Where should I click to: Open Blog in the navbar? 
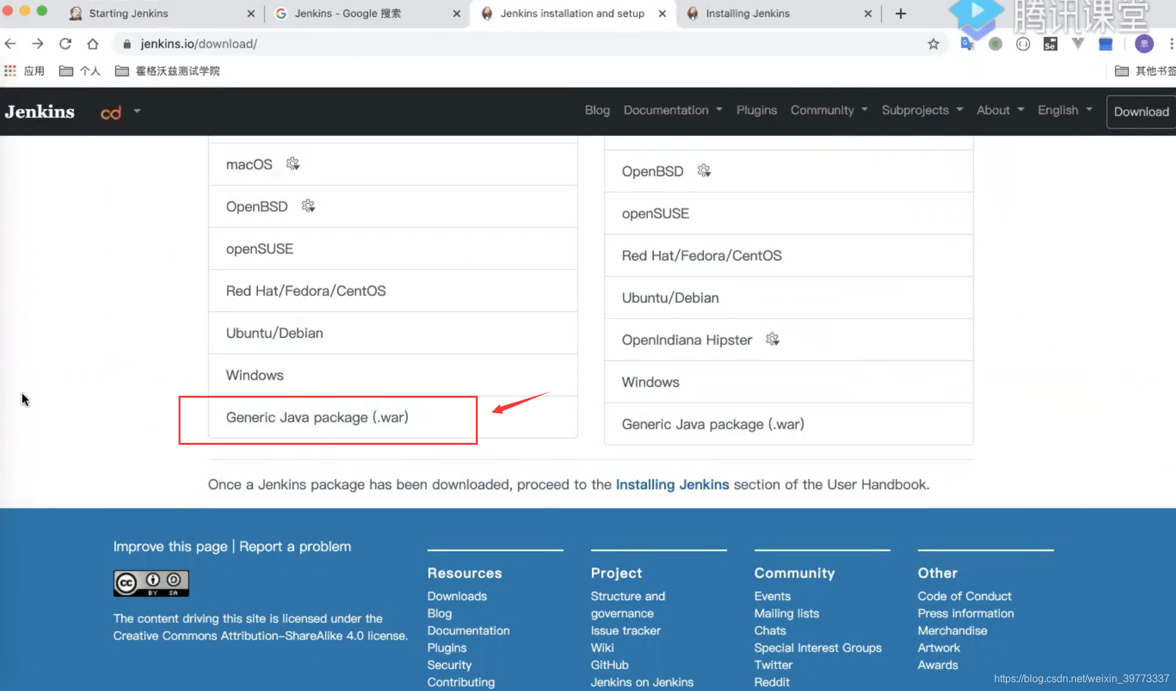point(597,110)
